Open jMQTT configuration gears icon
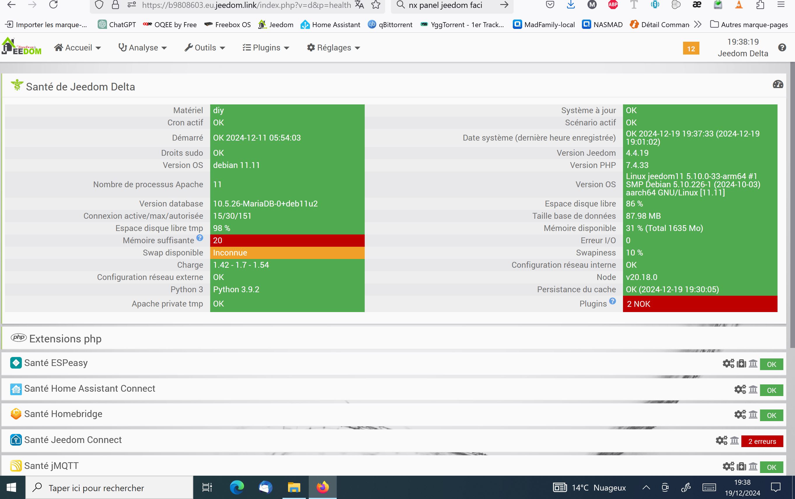Screen dimensions: 795x499 [728, 467]
